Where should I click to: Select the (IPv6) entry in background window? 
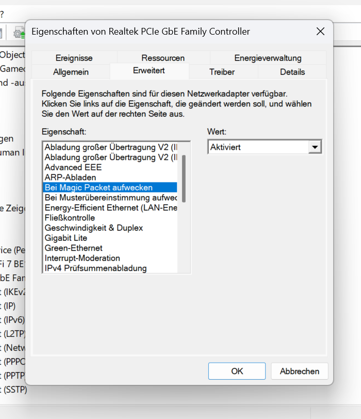(12, 320)
